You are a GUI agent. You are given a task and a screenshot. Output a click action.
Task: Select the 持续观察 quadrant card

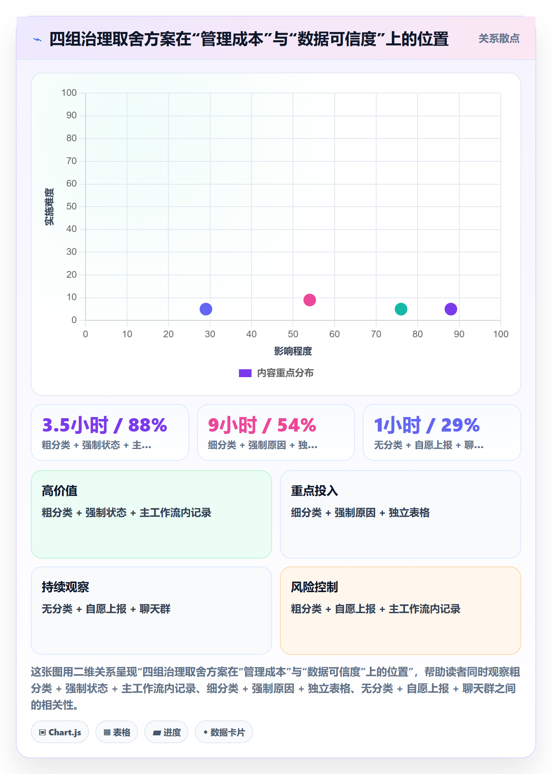pyautogui.click(x=151, y=611)
